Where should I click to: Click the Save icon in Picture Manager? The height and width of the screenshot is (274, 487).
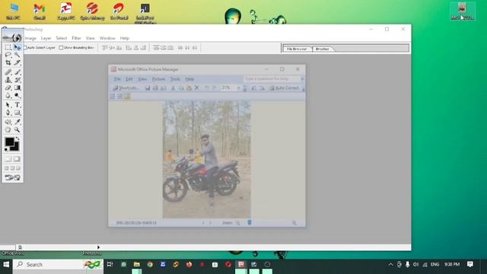click(148, 88)
